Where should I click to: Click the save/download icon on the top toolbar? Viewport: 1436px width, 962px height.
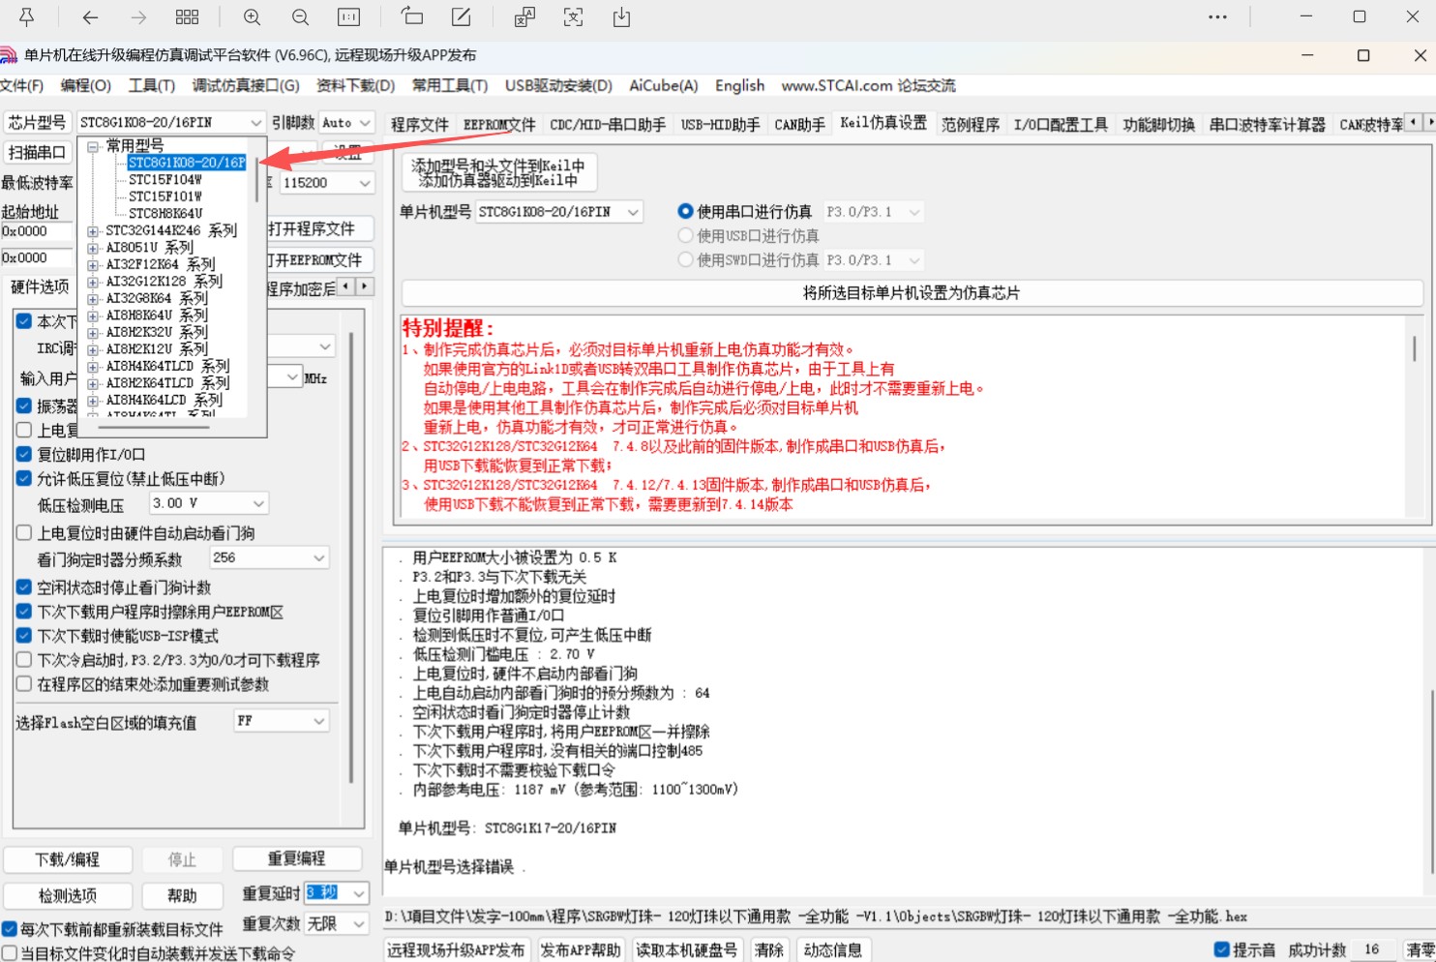click(621, 16)
